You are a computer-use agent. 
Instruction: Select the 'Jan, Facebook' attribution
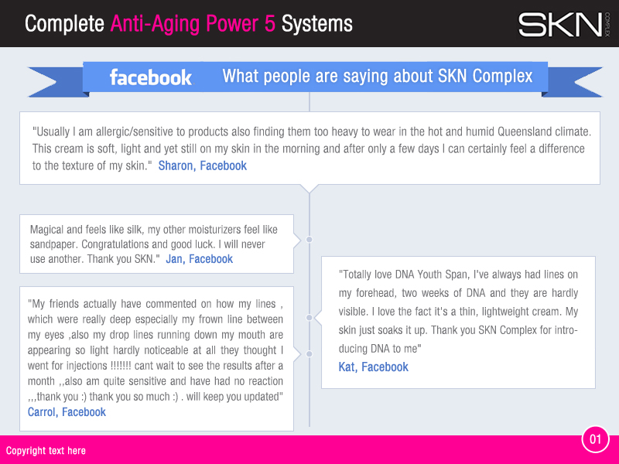point(200,259)
